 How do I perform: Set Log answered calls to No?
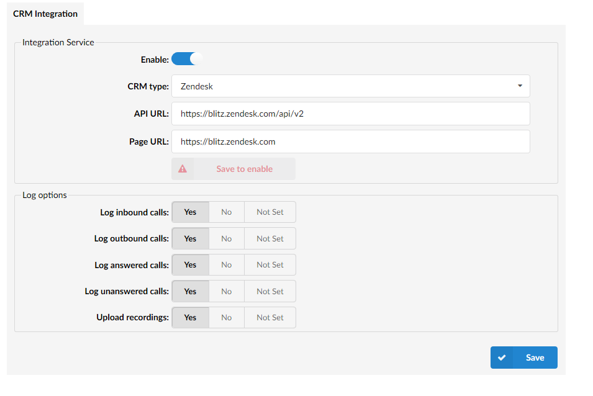click(226, 265)
